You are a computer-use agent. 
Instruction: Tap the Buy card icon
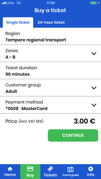coord(30,169)
